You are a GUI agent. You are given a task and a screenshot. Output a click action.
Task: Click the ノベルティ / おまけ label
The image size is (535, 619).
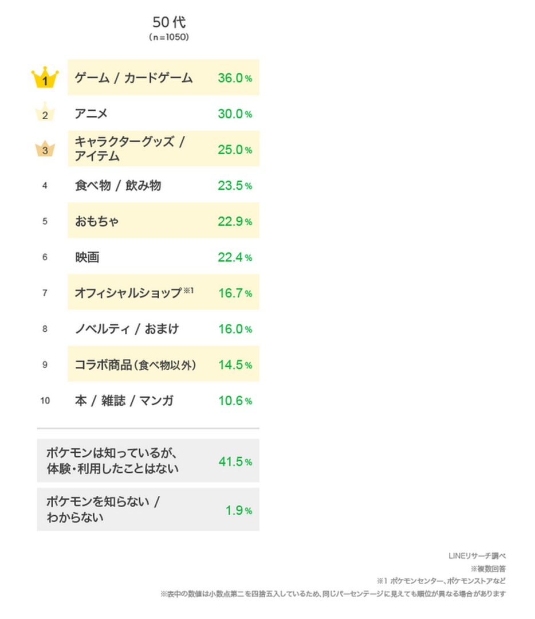click(127, 329)
